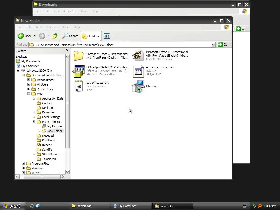This screenshot has height=210, width=280.
Task: Expand the Default User folder node
Action: [x=28, y=89]
